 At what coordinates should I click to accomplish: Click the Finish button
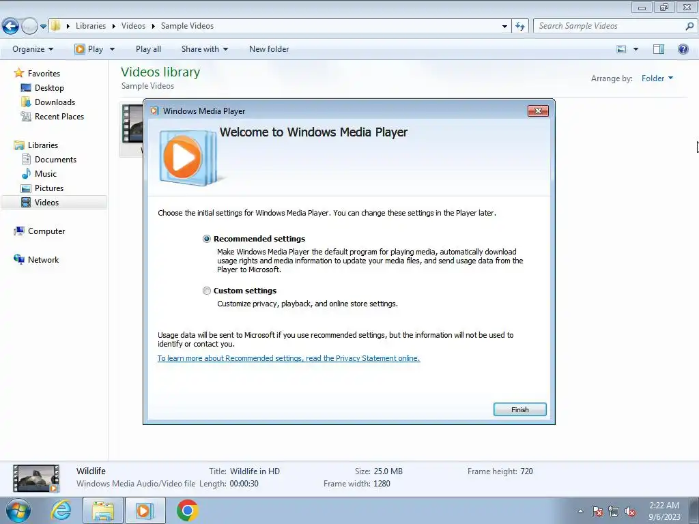[x=519, y=409]
